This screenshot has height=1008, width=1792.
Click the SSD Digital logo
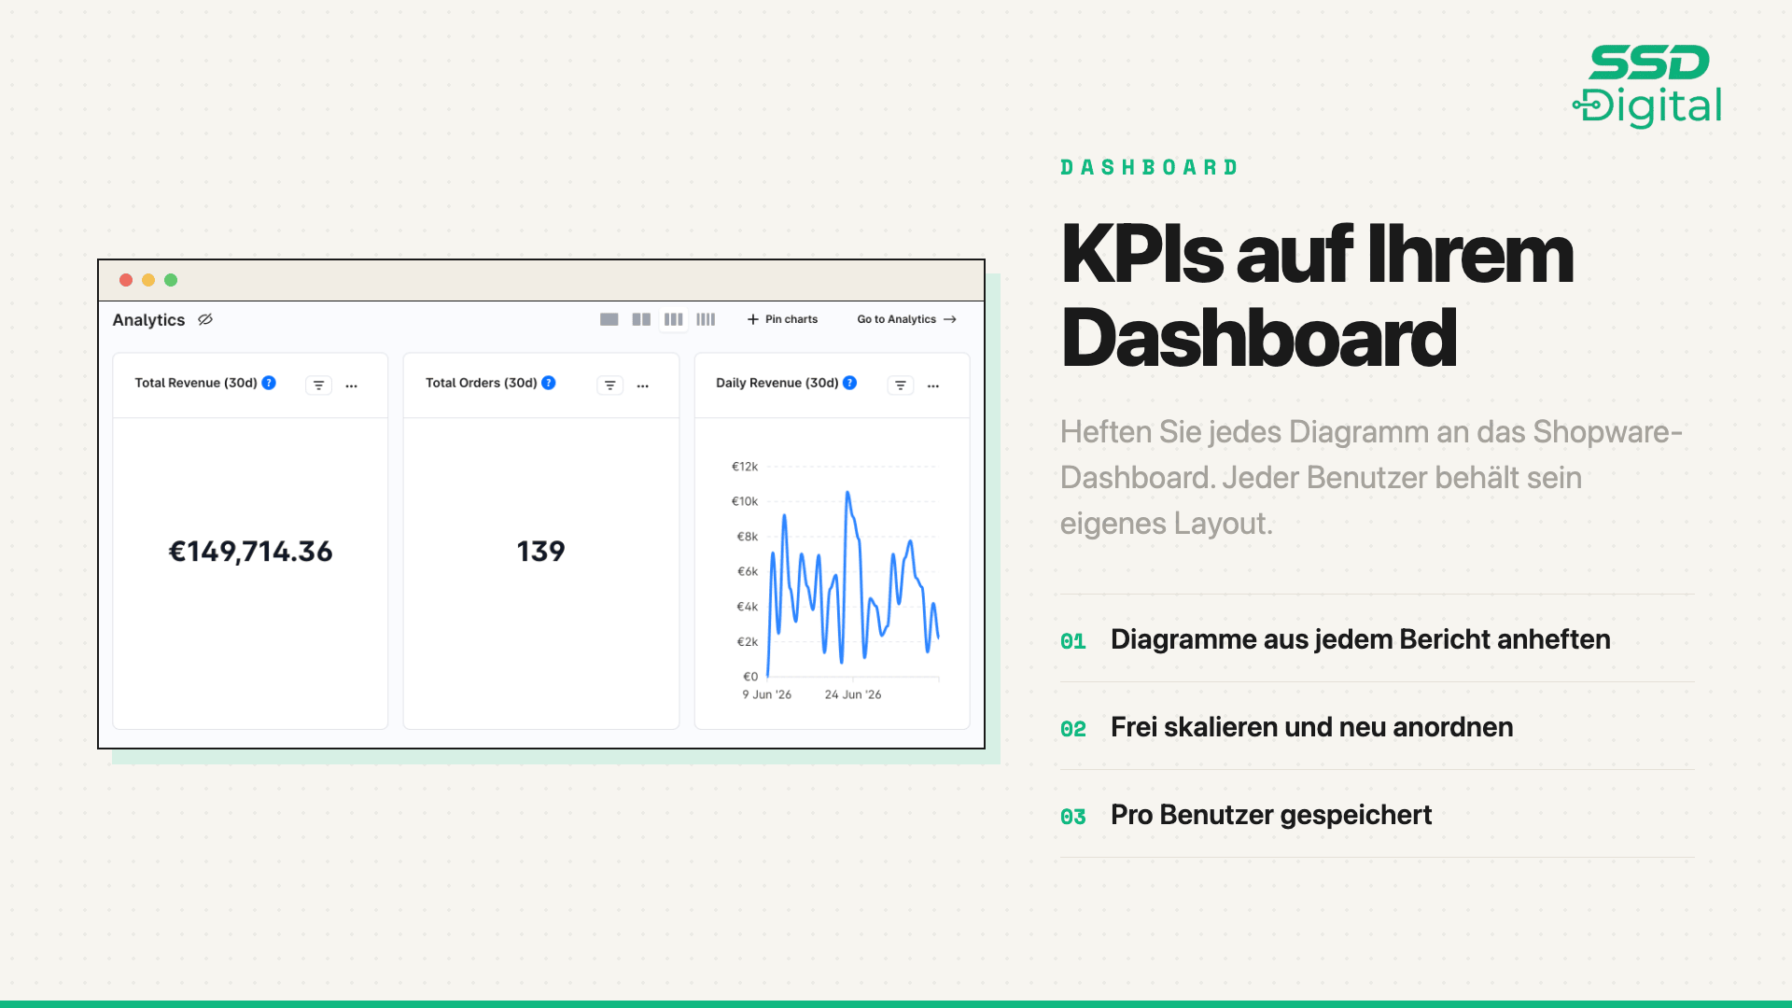coord(1647,86)
